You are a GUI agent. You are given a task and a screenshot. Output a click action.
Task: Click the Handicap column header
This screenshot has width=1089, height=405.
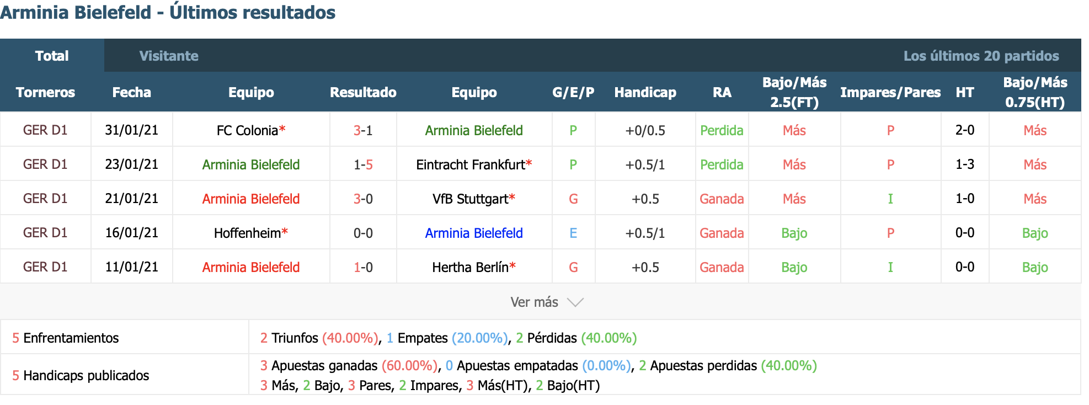pos(645,92)
